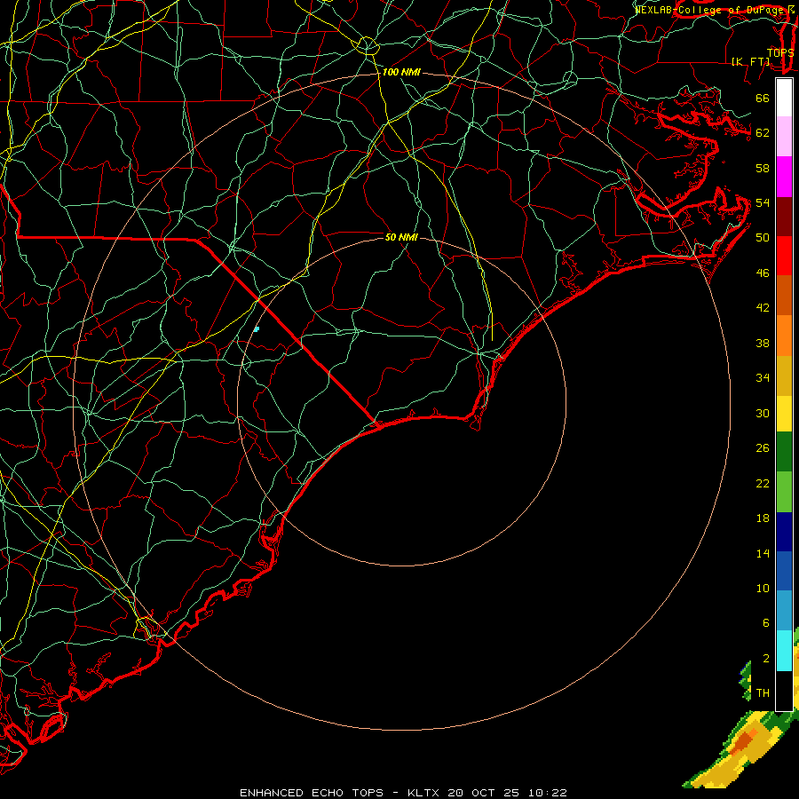Click the light green legend swatch

(x=784, y=492)
